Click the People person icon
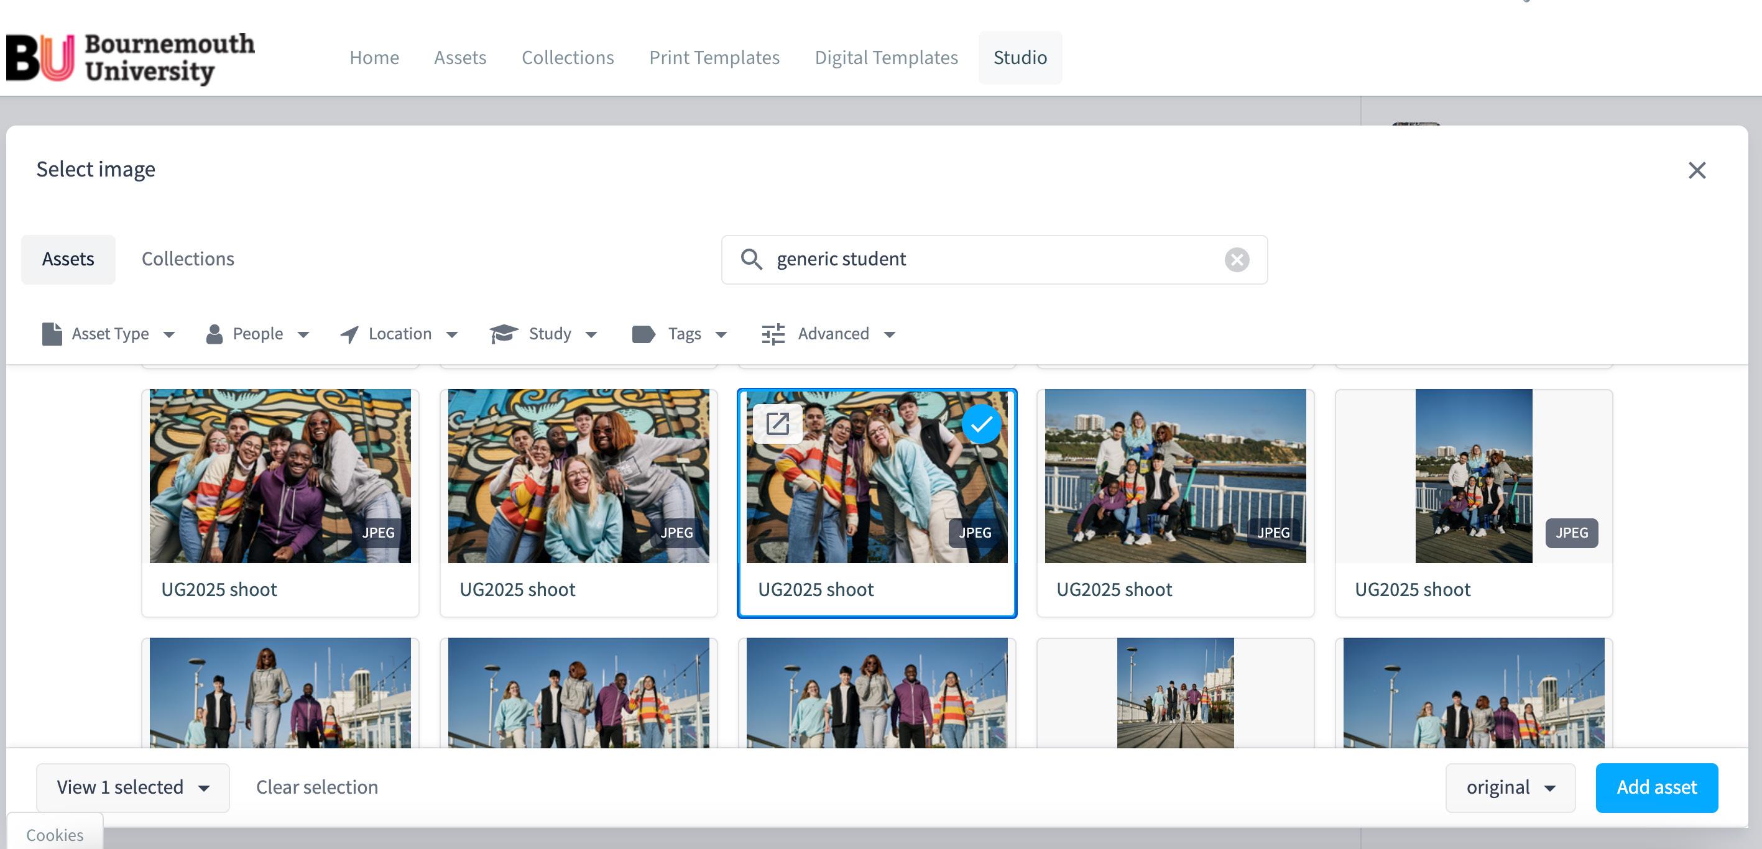The height and width of the screenshot is (849, 1762). point(214,334)
